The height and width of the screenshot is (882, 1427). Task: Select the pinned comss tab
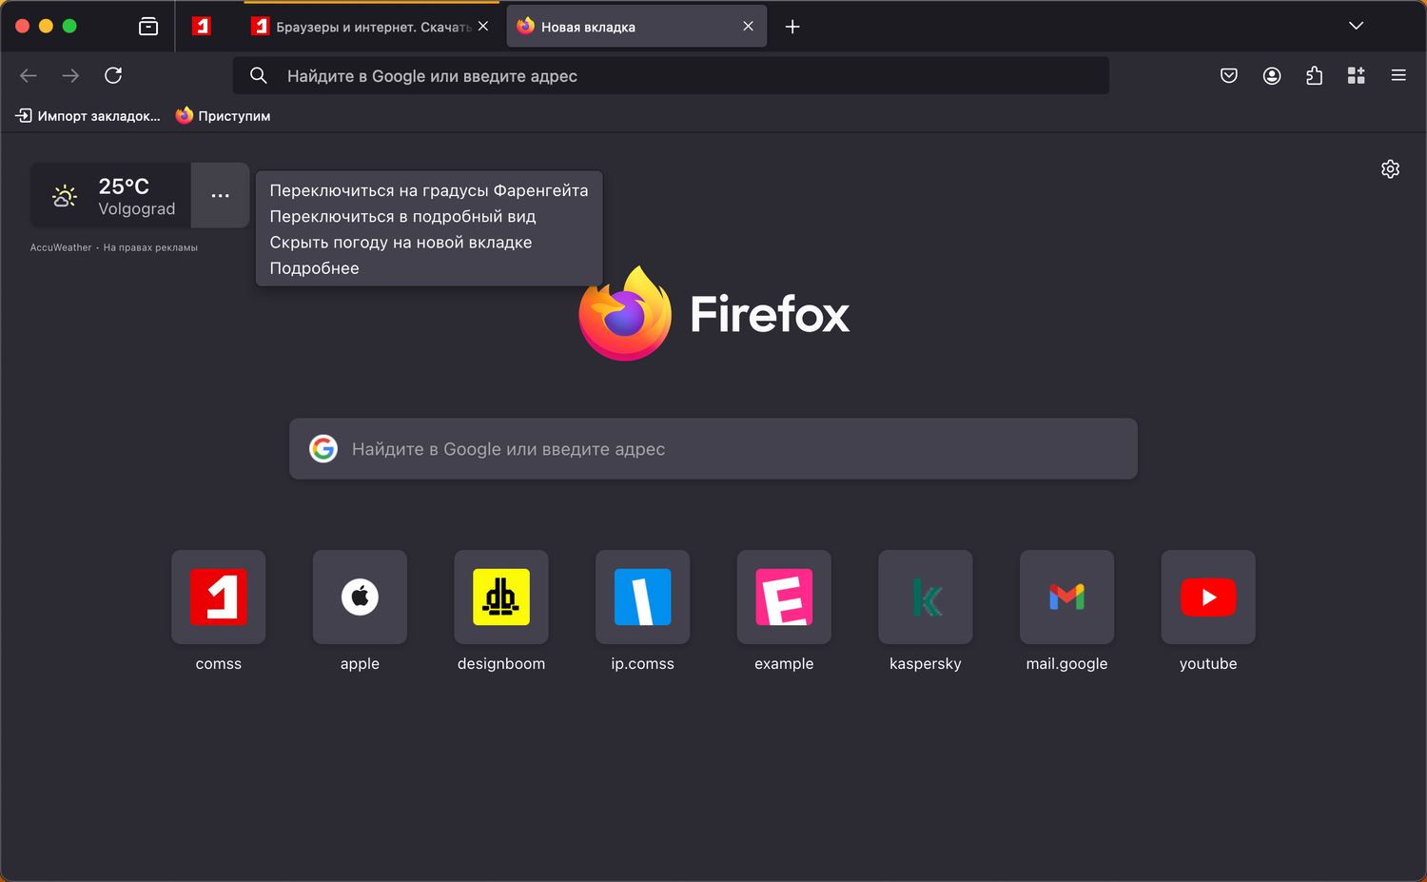(x=202, y=27)
